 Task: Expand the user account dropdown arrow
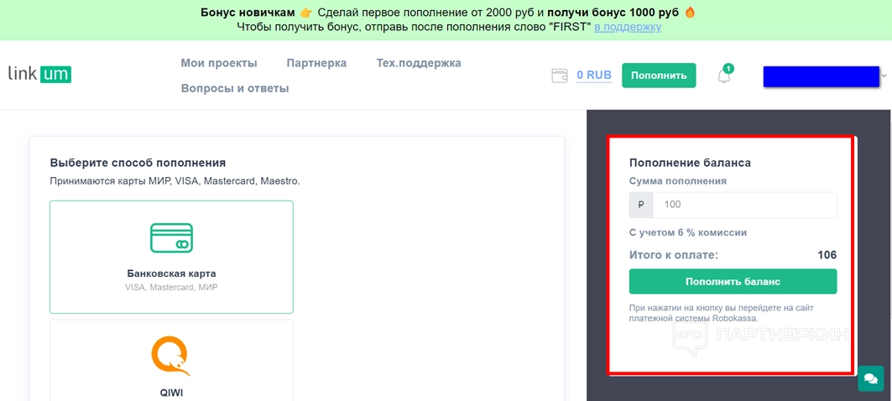click(884, 75)
